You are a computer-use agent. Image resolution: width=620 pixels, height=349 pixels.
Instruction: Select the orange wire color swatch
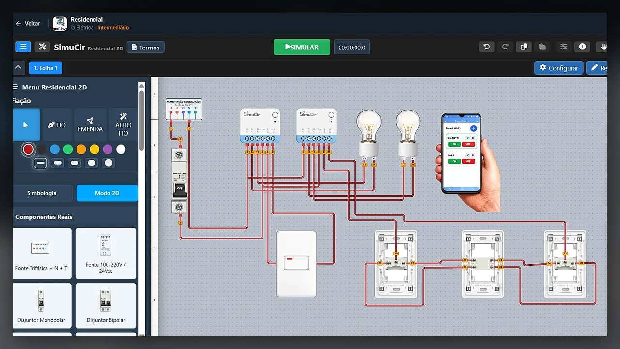coord(81,149)
